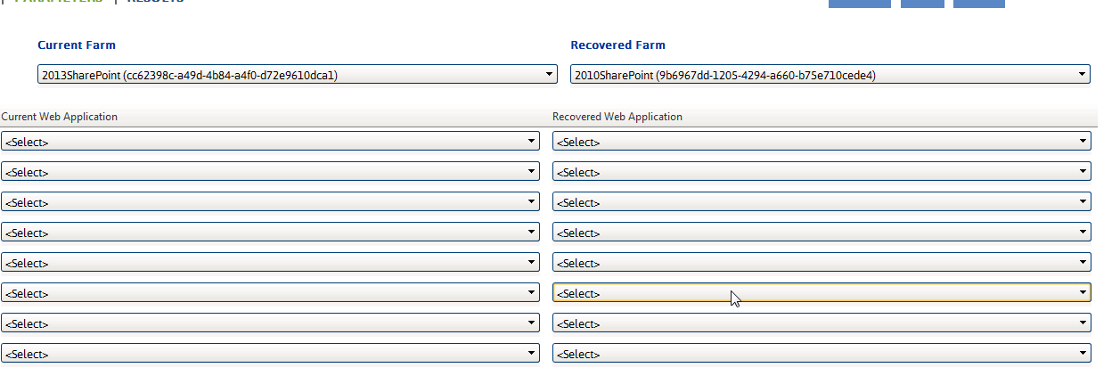Click the 'Recovered Web Application' column header
The height and width of the screenshot is (376, 1120).
point(617,117)
